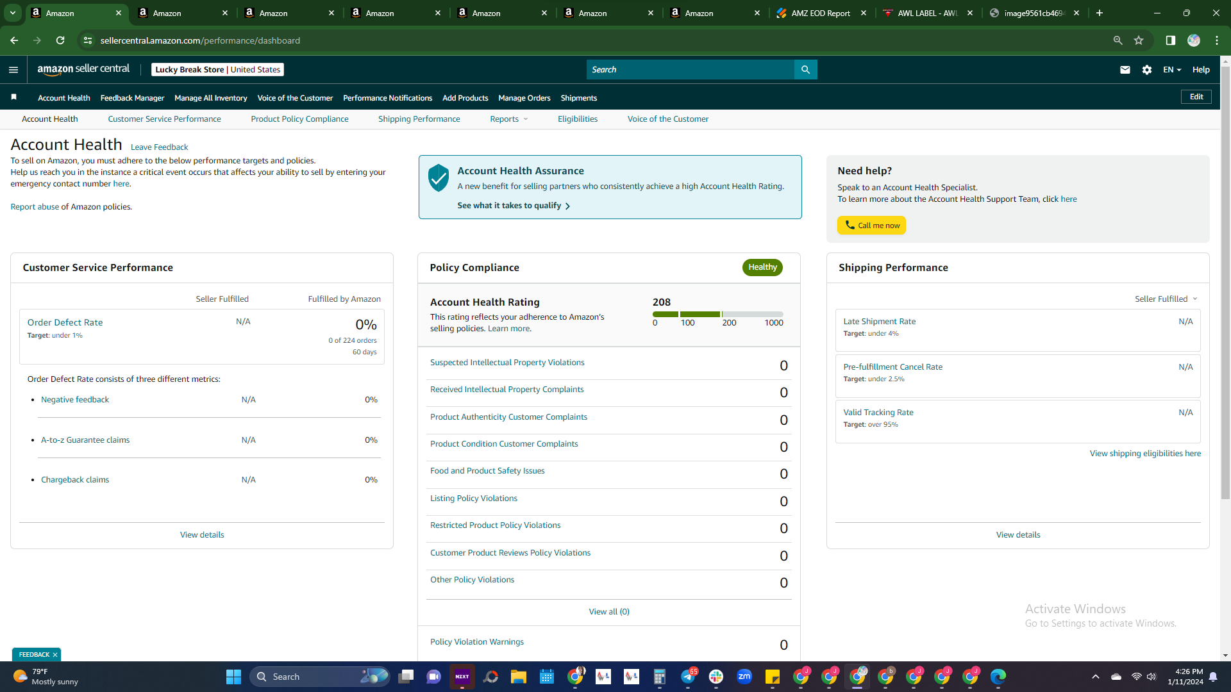Open Zoom from the taskbar
This screenshot has width=1231, height=692.
[x=744, y=677]
